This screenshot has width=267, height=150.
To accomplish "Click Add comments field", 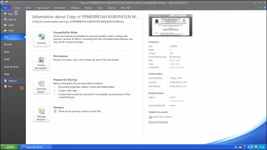I will [x=177, y=67].
